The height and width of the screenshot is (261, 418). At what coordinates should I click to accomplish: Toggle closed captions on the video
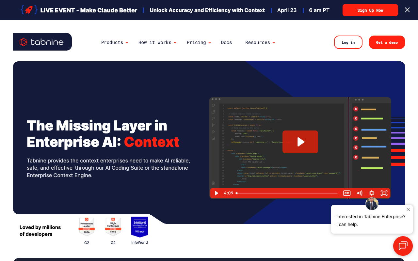(x=347, y=193)
